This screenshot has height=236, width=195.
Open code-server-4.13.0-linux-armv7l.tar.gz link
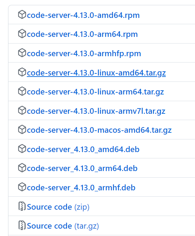tap(96, 111)
